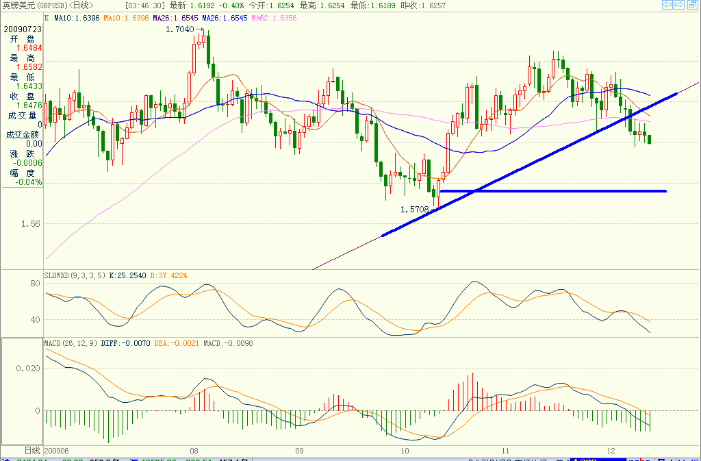
Task: Click the D:37.4224 stochastic value
Action: click(x=168, y=275)
